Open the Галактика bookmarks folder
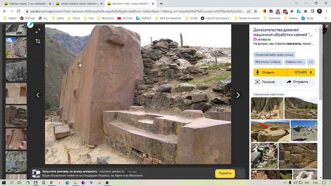This screenshot has width=331, height=186. click(x=272, y=19)
